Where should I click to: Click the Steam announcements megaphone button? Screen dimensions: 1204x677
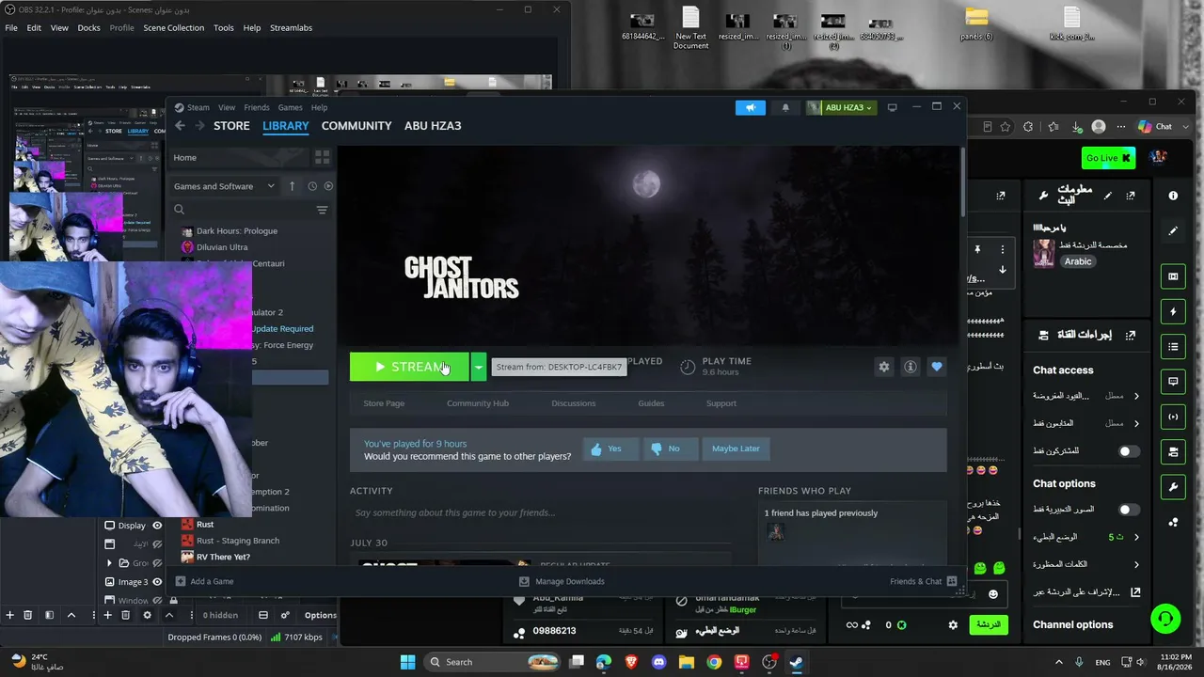click(751, 107)
